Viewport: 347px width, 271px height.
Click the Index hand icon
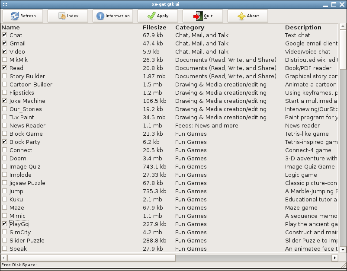pos(61,16)
